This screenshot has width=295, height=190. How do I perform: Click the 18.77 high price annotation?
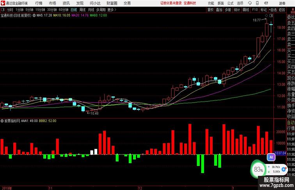pos(257,20)
